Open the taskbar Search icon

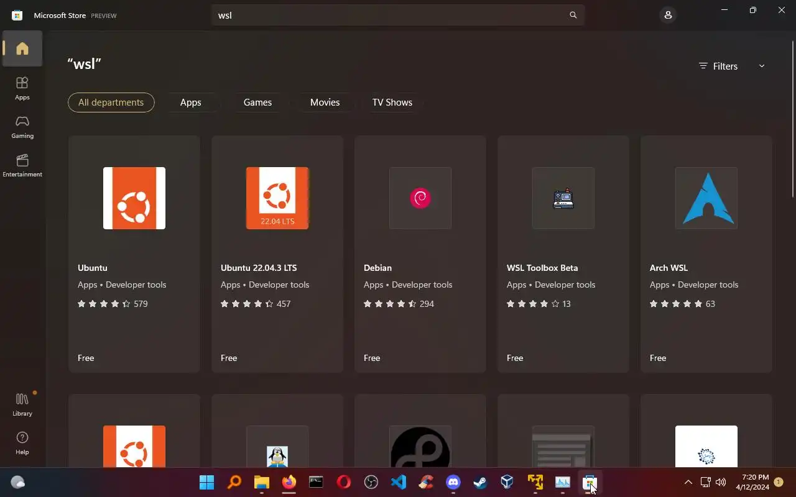click(x=234, y=482)
